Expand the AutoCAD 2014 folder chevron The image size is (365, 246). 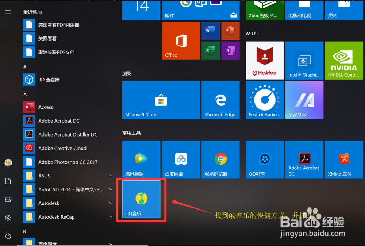click(111, 189)
